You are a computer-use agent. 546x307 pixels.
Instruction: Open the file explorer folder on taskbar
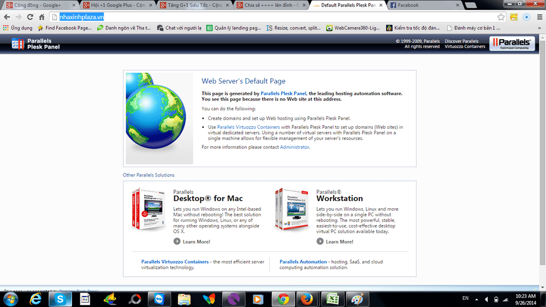tap(184, 299)
